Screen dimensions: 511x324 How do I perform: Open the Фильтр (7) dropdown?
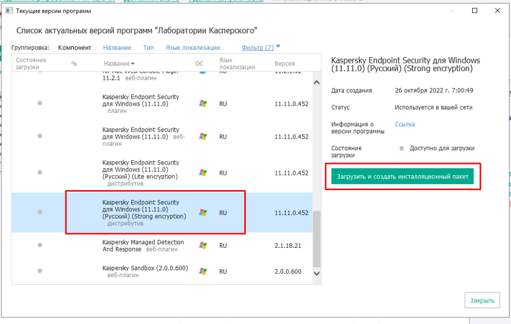[x=258, y=48]
